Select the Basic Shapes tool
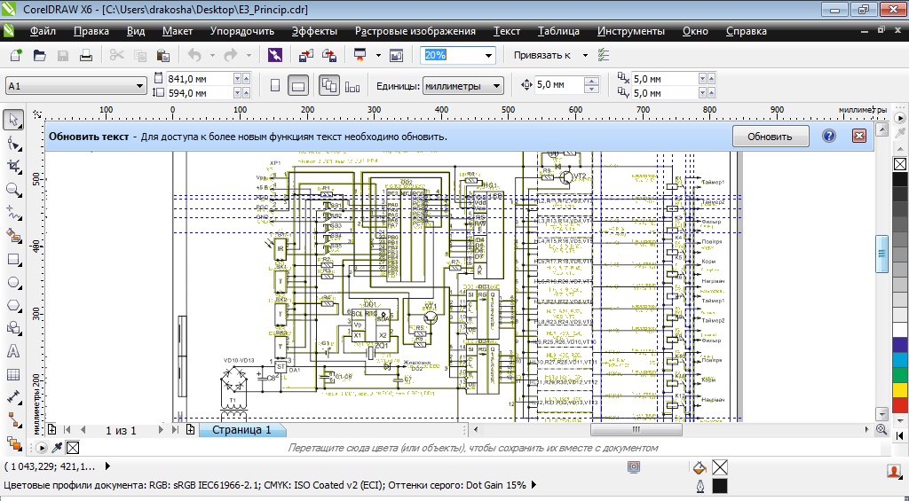This screenshot has width=909, height=501. click(x=13, y=328)
